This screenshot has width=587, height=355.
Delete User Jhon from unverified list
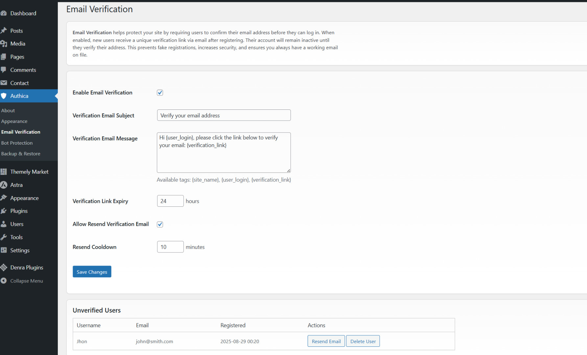(x=363, y=341)
